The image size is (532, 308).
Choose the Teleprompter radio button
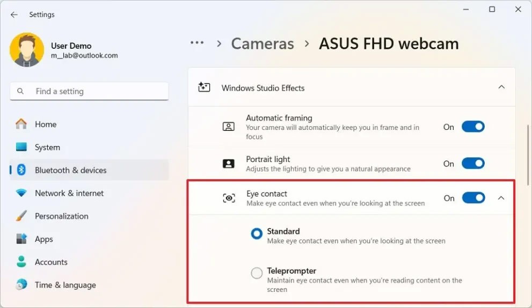pyautogui.click(x=257, y=273)
